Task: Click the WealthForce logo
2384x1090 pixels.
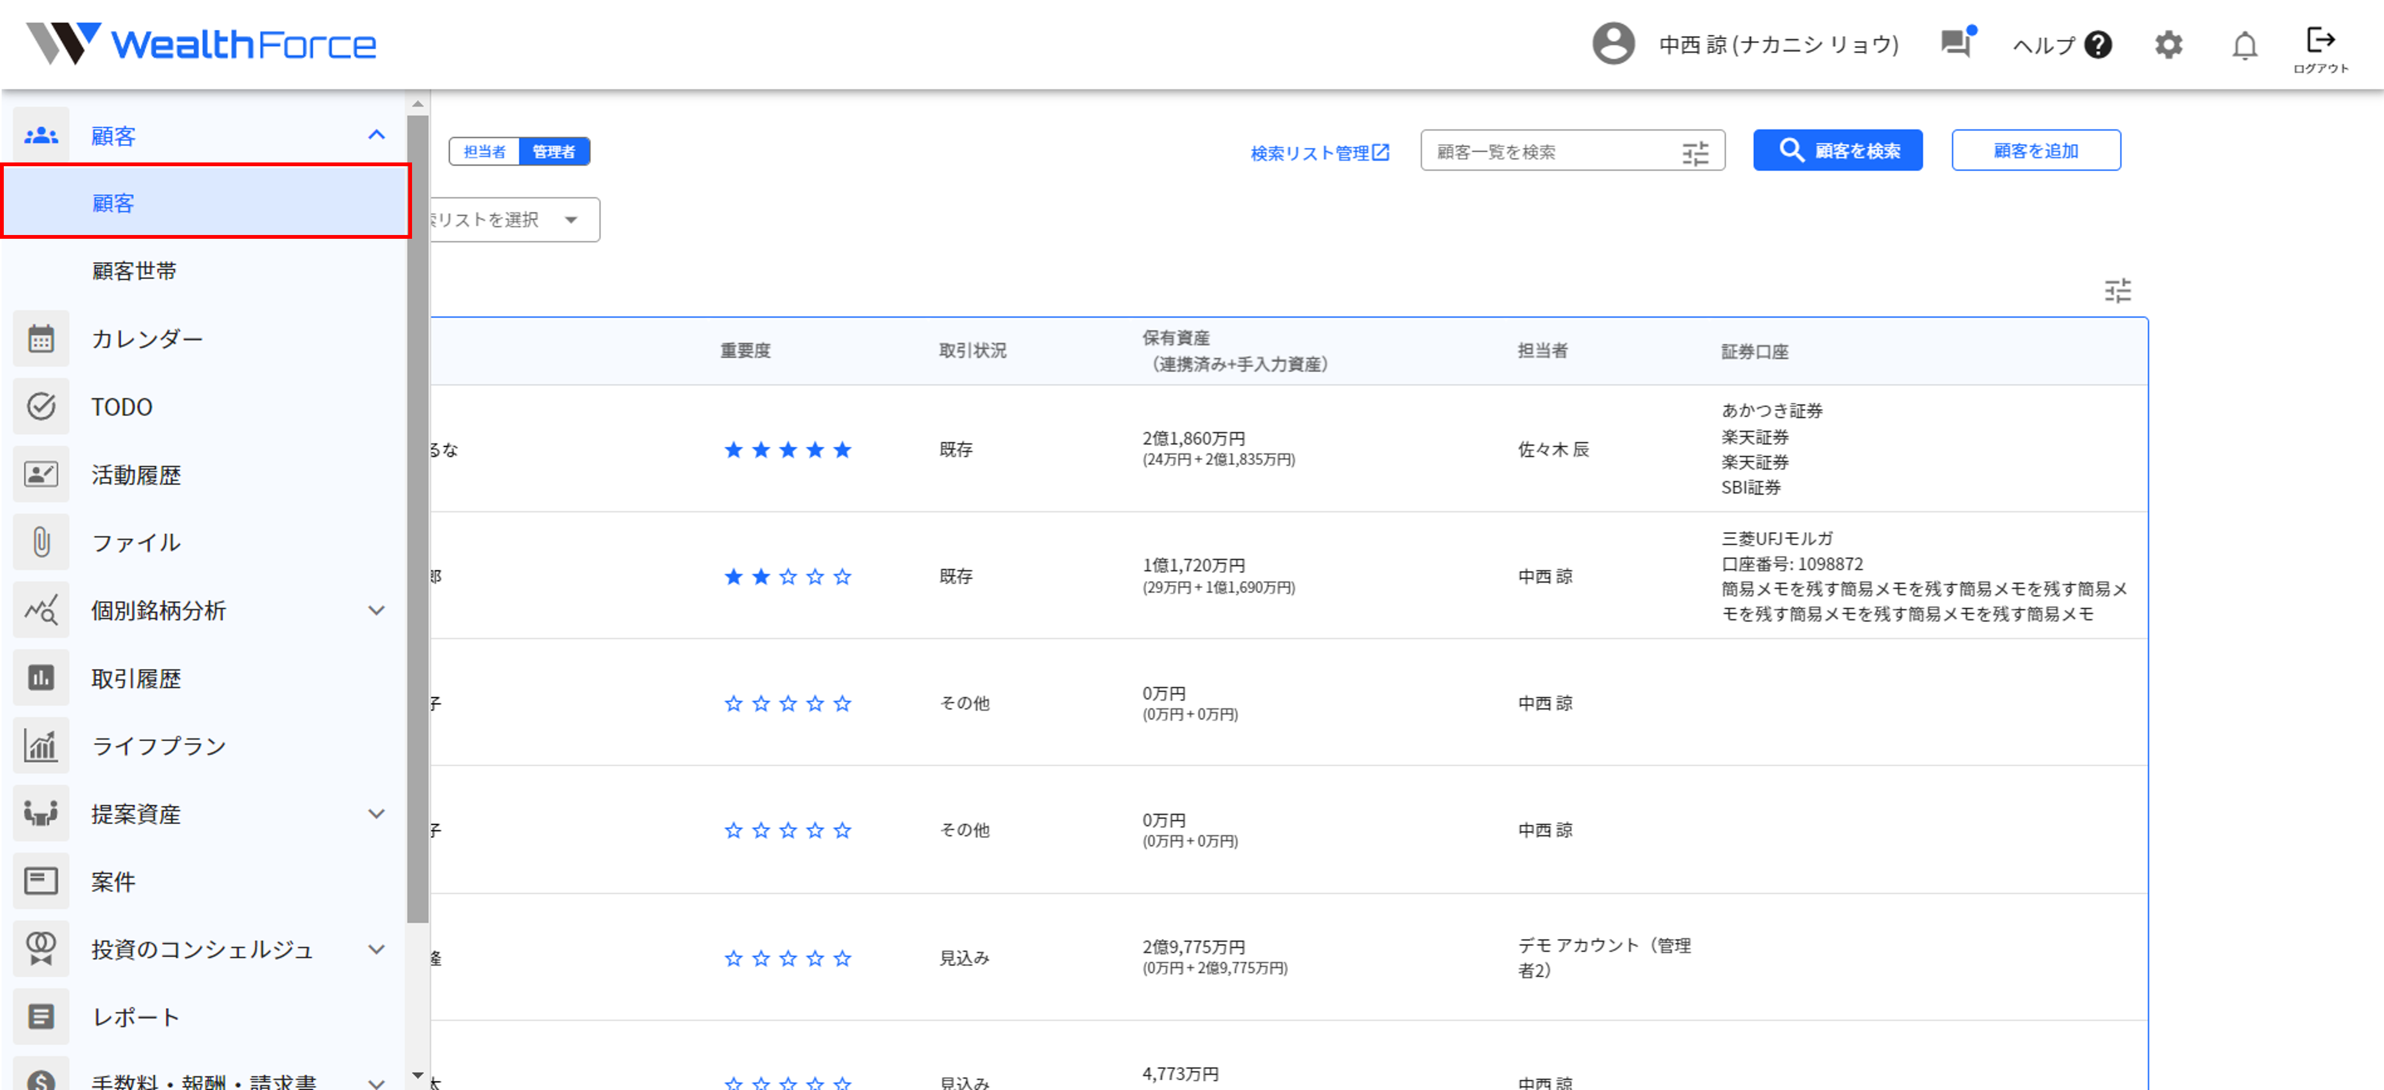Action: (201, 43)
